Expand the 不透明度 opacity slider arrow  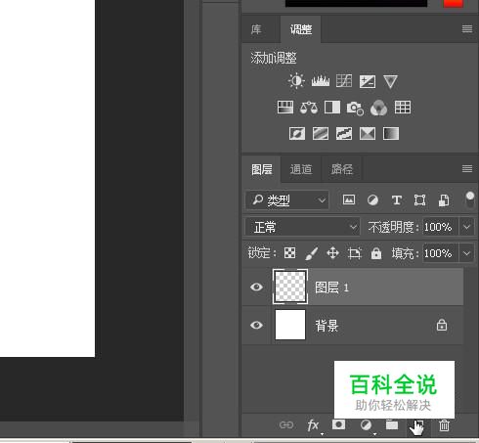(466, 227)
